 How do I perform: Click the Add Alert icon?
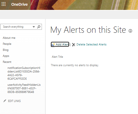53,45
